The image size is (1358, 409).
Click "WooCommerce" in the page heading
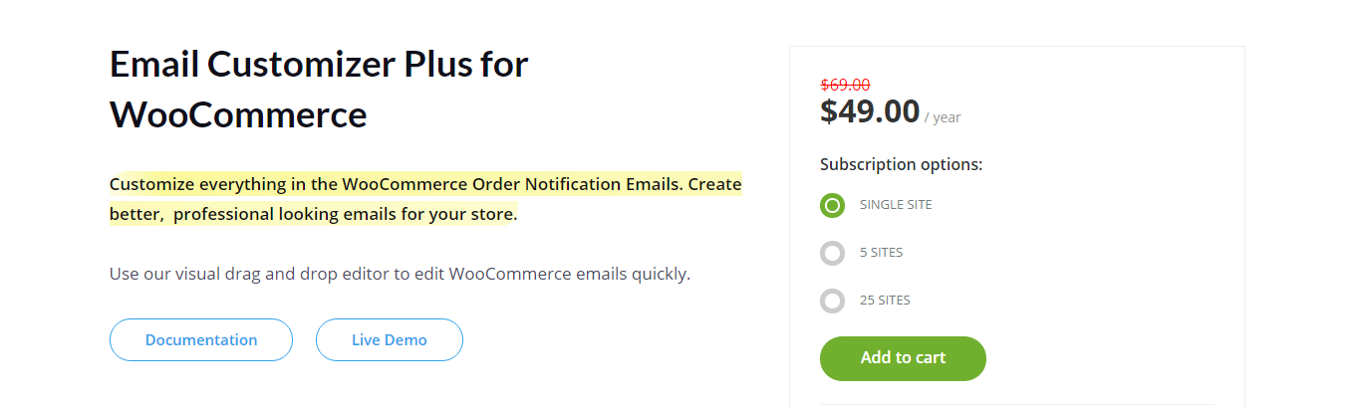(x=238, y=115)
